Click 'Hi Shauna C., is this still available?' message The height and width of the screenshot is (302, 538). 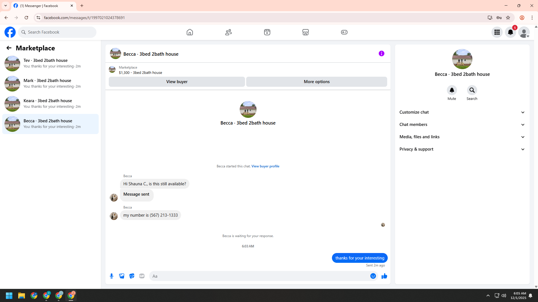(x=154, y=184)
